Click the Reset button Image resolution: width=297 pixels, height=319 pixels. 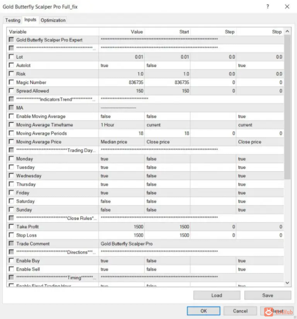click(x=277, y=311)
